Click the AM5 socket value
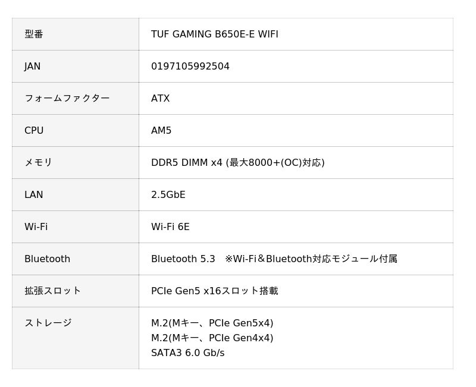 tap(161, 131)
